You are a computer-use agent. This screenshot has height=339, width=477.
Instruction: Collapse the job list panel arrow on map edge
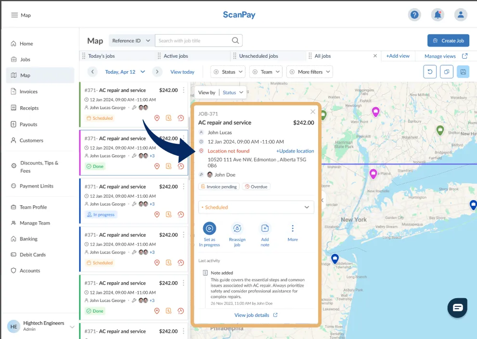(x=322, y=201)
